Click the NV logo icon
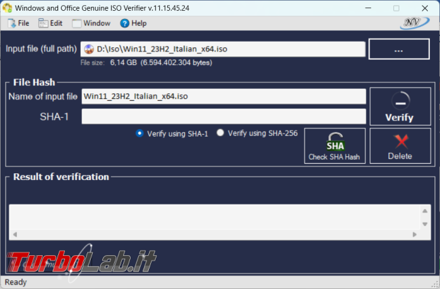The image size is (440, 289). (x=414, y=23)
